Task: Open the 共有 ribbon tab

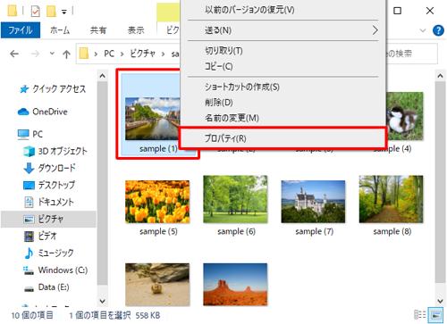Action: point(98,30)
